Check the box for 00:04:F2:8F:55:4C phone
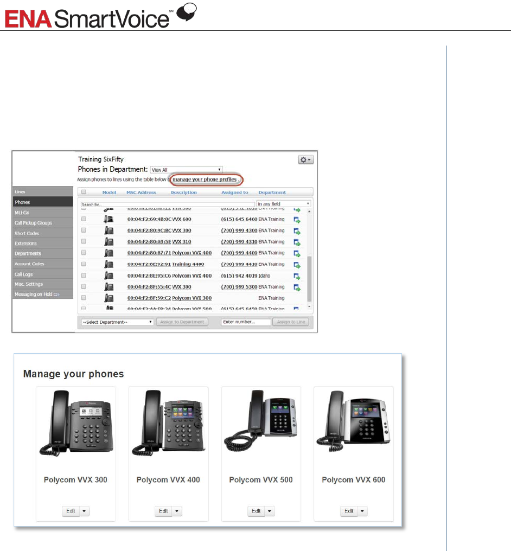This screenshot has height=551, width=511. pyautogui.click(x=84, y=286)
